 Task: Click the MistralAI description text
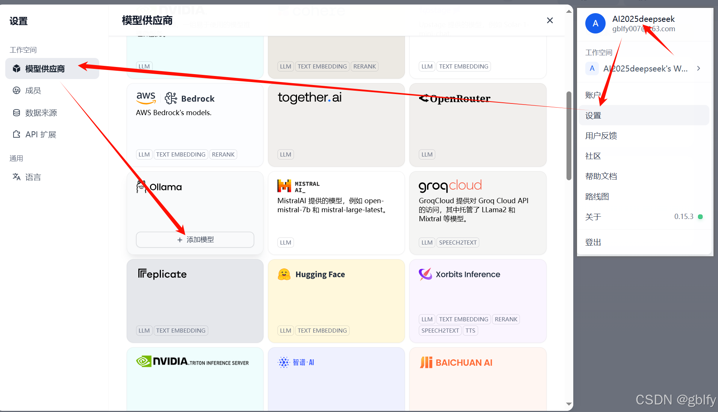pyautogui.click(x=332, y=205)
